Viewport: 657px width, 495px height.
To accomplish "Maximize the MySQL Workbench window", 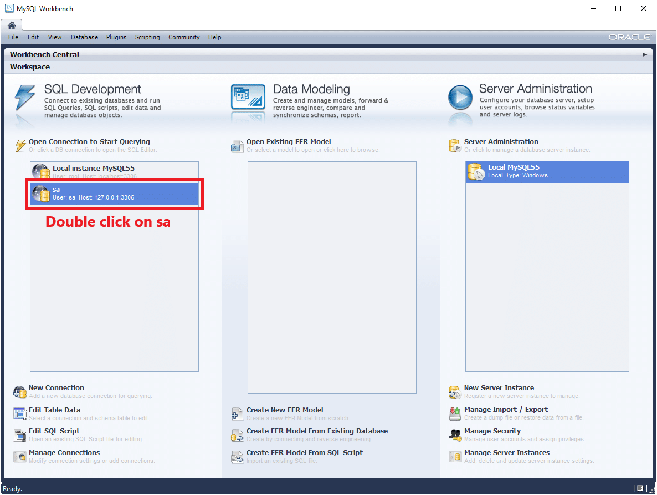I will tap(618, 8).
